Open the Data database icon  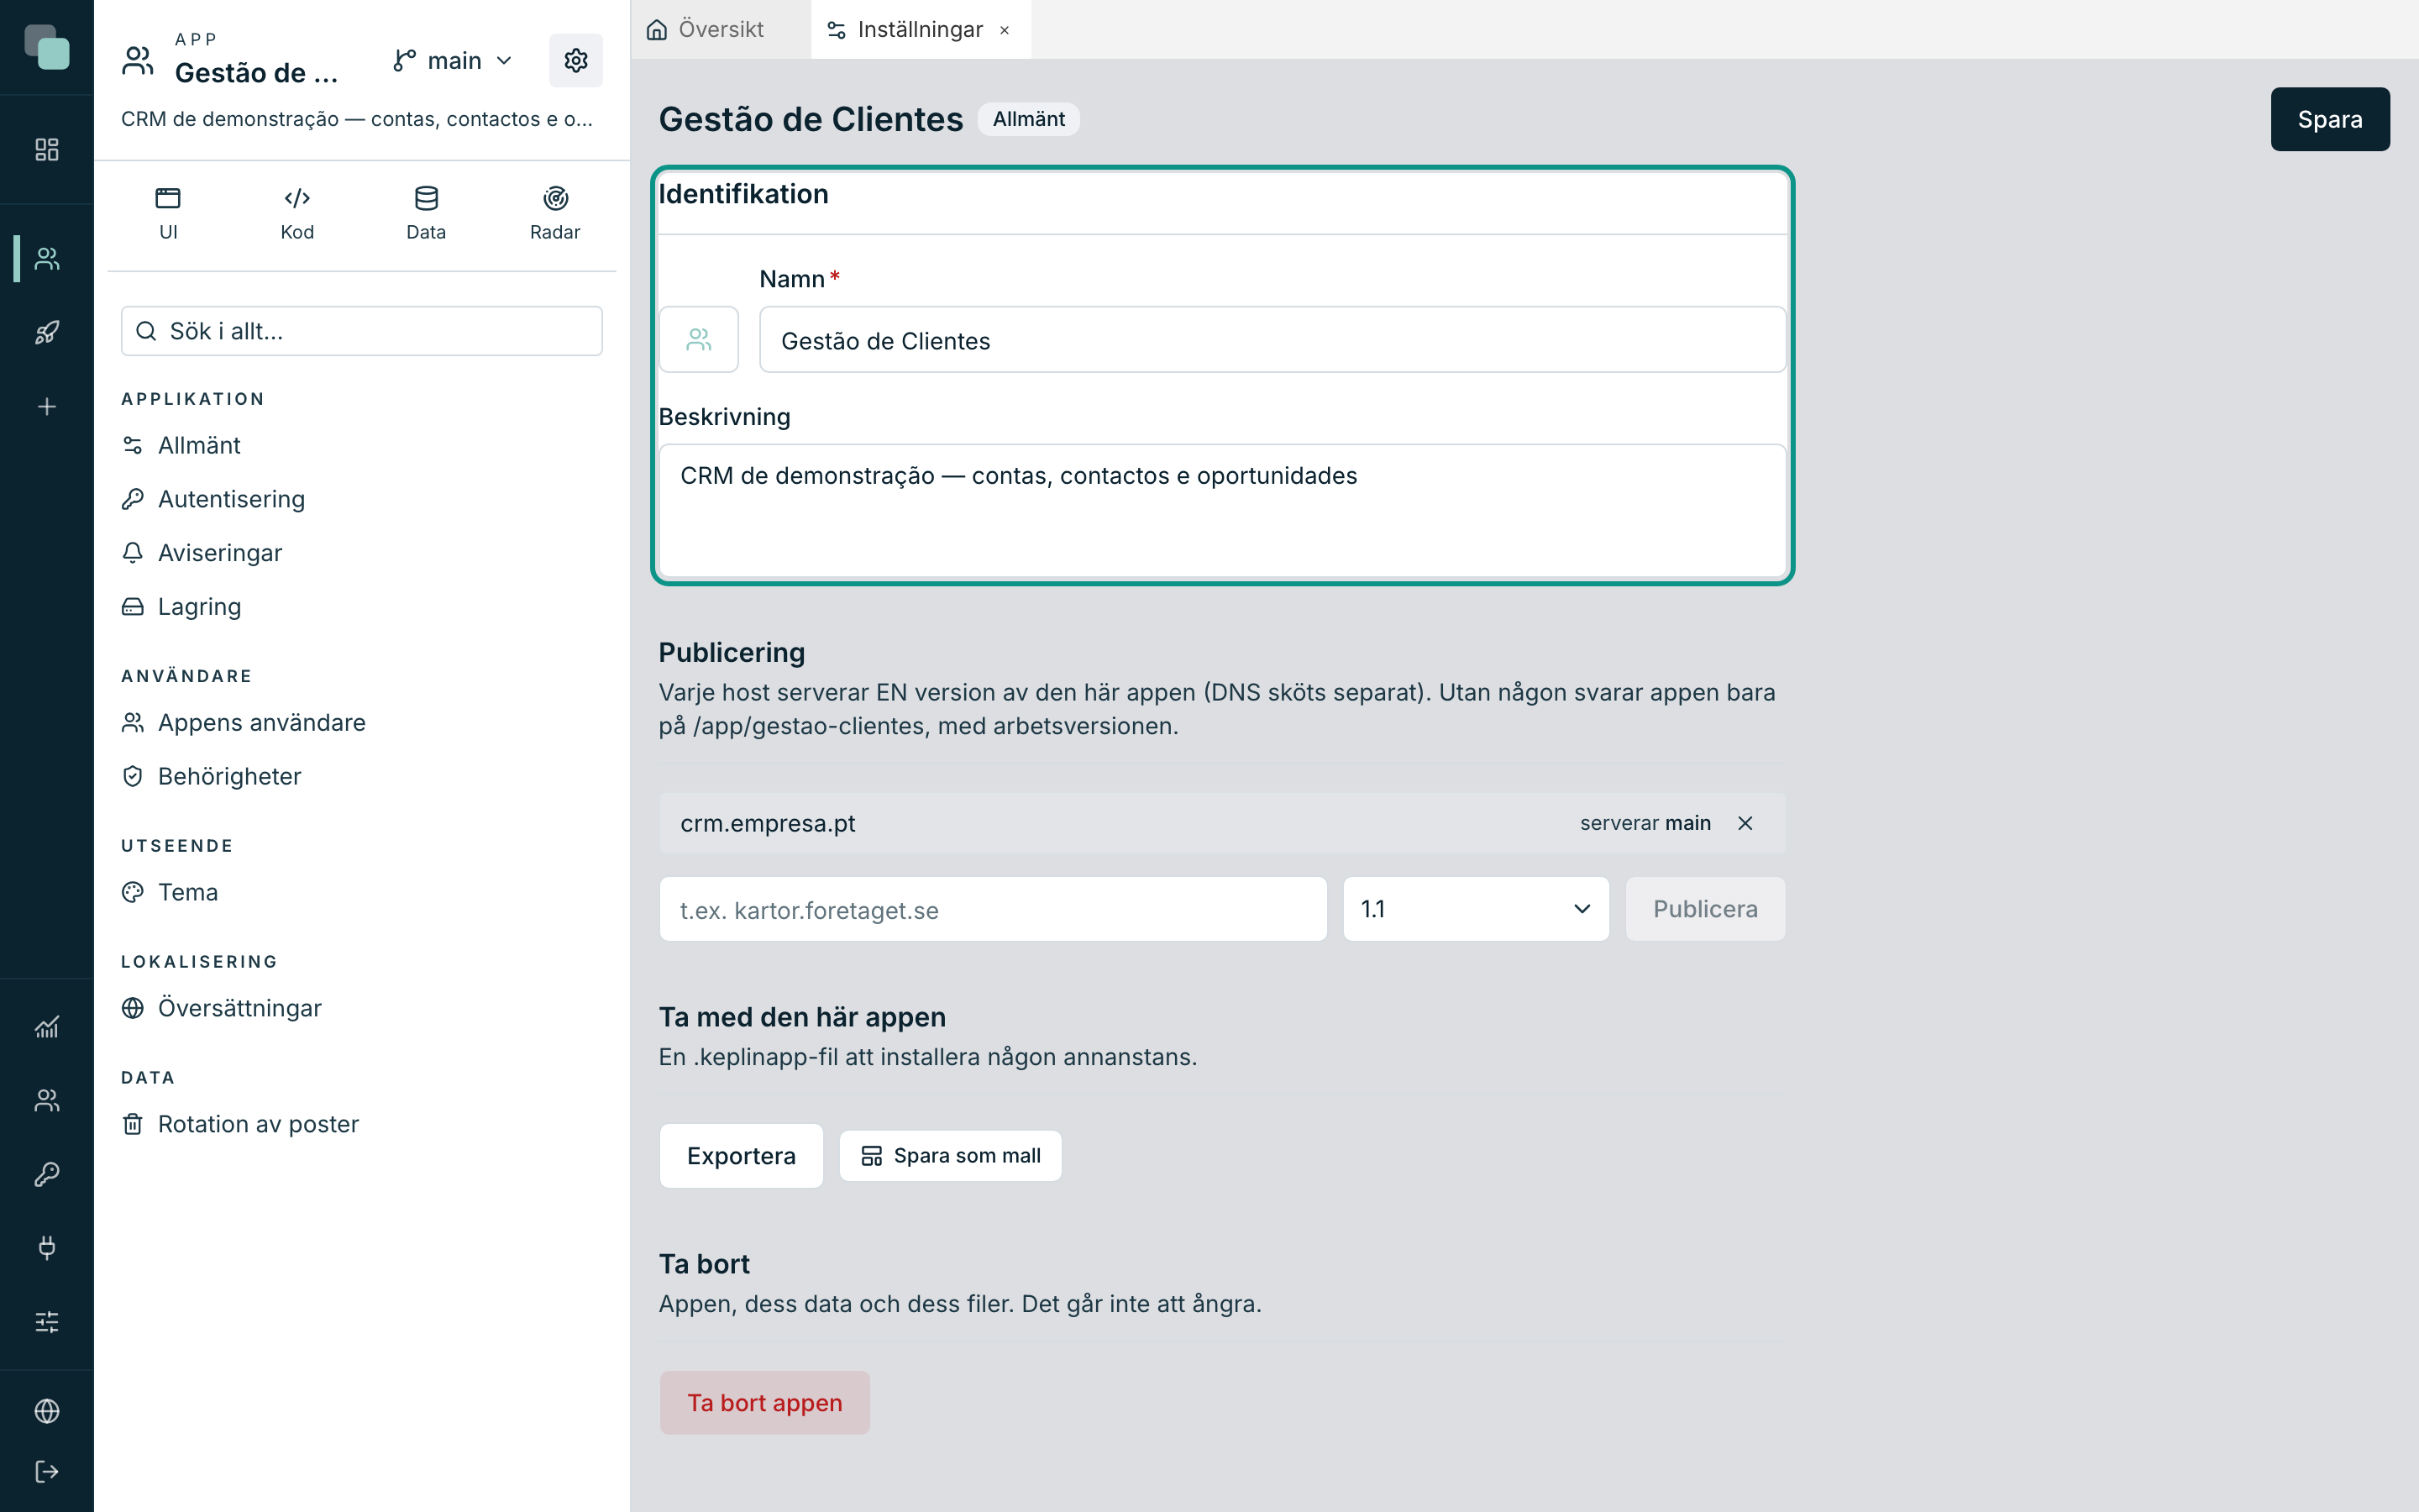coord(426,198)
